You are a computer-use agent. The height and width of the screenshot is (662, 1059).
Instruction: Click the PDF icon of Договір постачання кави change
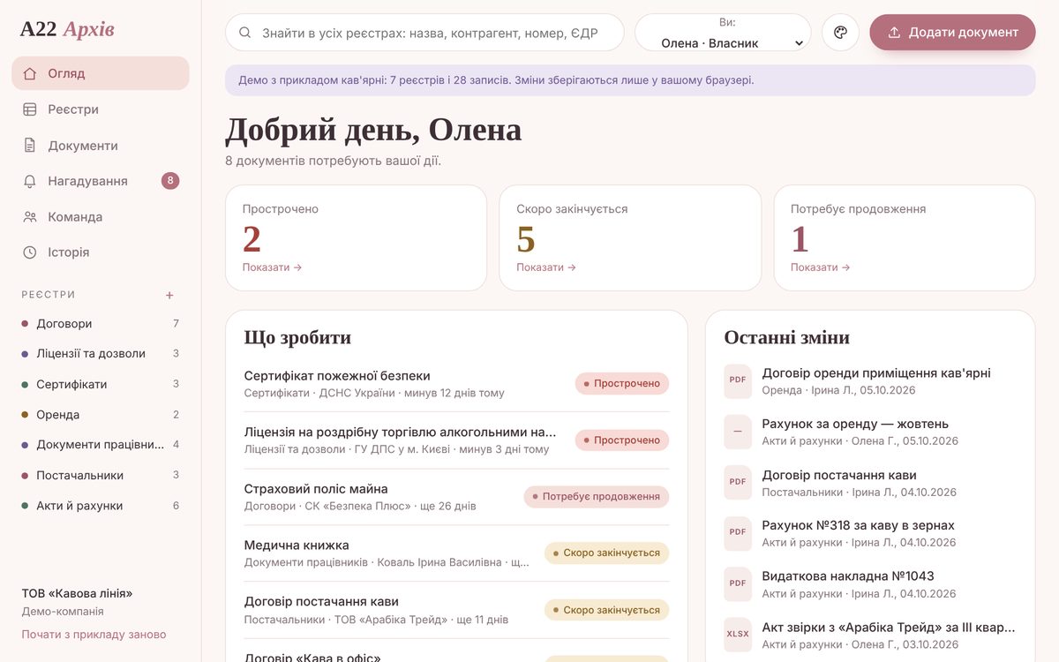pyautogui.click(x=738, y=482)
